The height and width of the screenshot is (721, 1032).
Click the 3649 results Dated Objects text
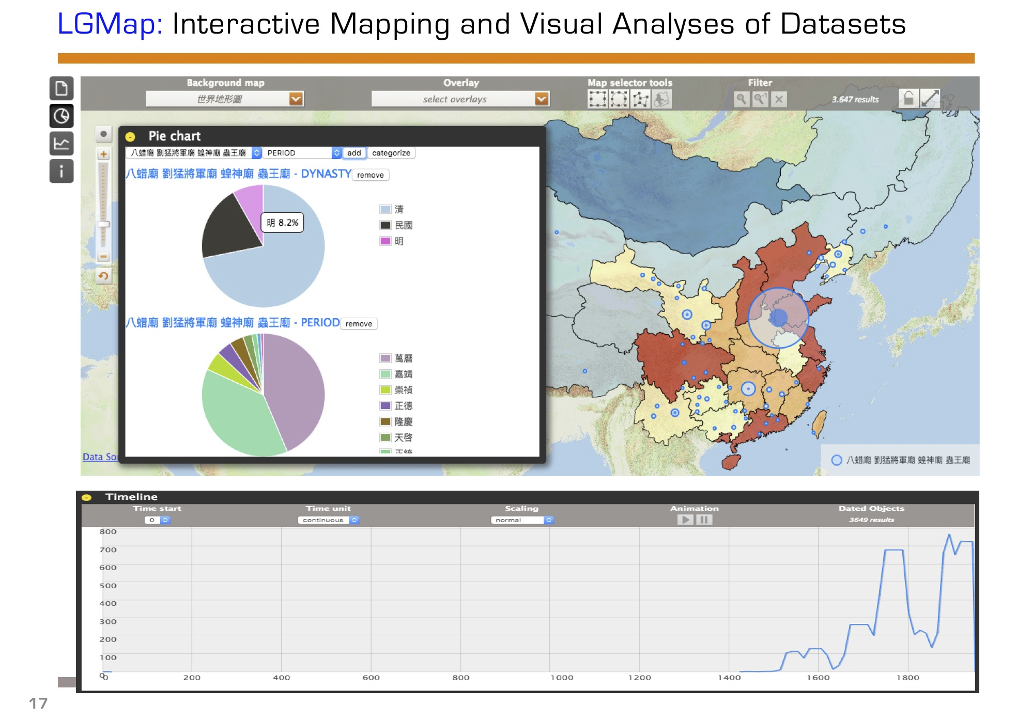[871, 520]
